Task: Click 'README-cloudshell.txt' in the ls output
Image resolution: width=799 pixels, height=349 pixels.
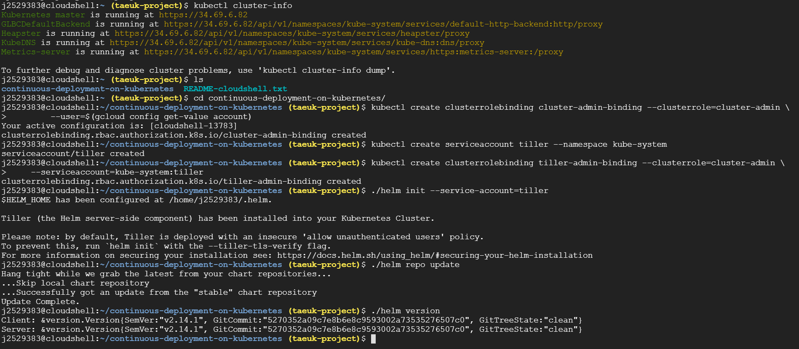Action: point(235,89)
